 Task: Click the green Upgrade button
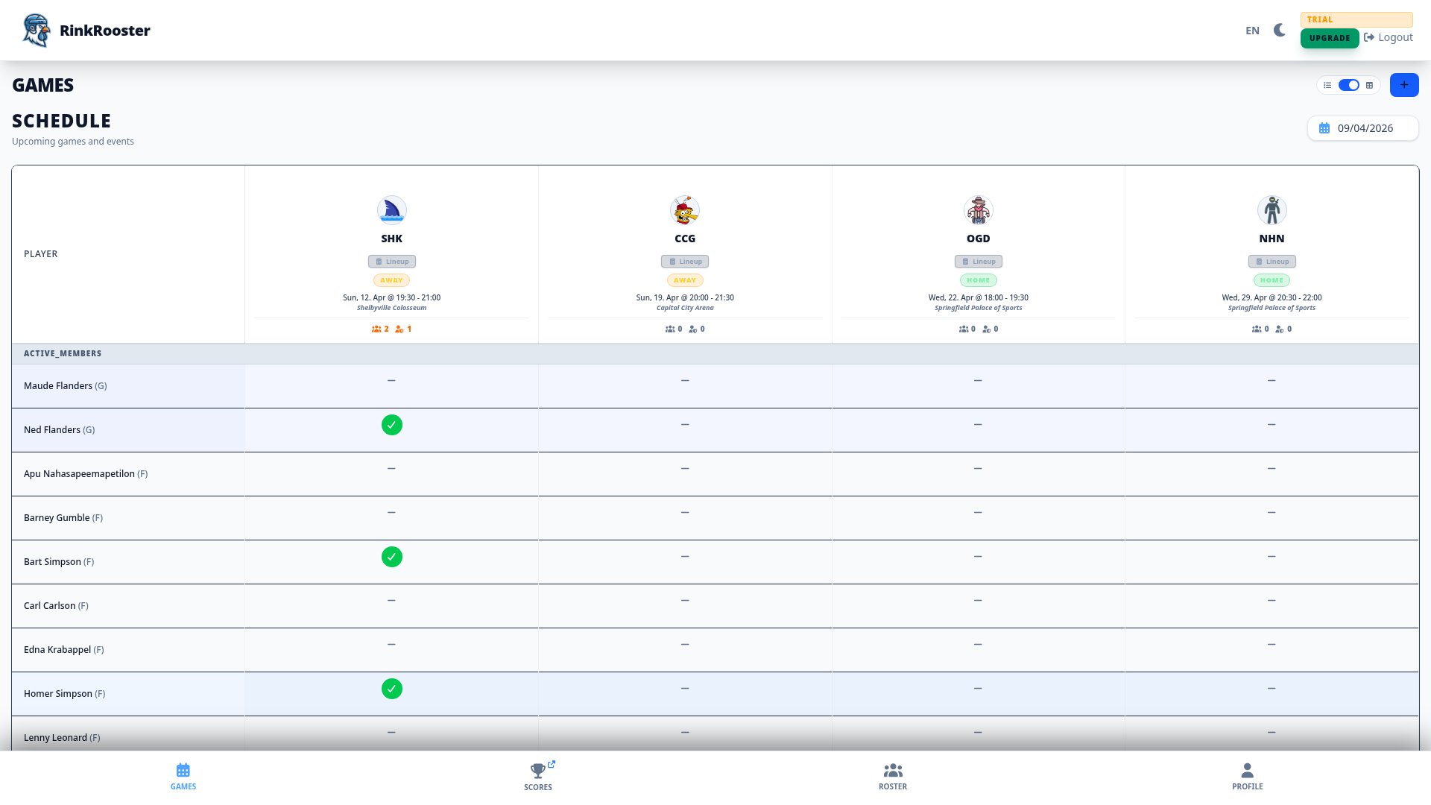point(1329,38)
